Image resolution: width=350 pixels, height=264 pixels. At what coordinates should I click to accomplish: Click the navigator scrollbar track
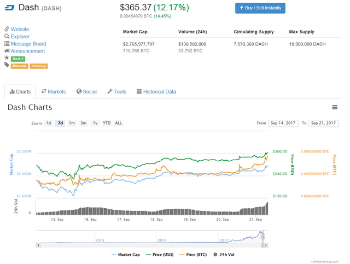(151, 245)
